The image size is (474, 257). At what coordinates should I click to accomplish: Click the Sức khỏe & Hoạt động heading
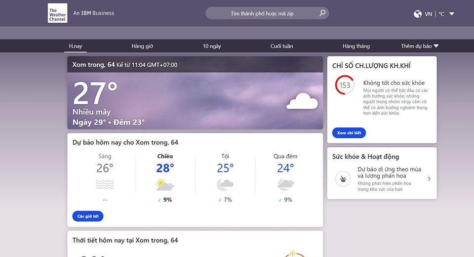pos(366,157)
